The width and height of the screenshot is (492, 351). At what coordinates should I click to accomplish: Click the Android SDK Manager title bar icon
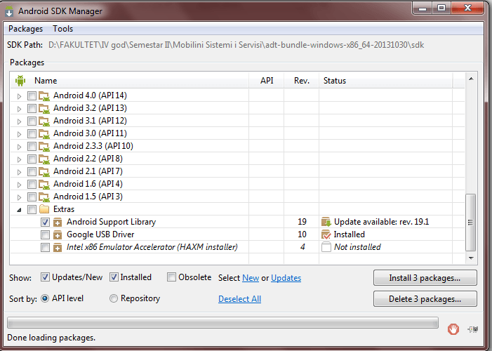tap(9, 12)
